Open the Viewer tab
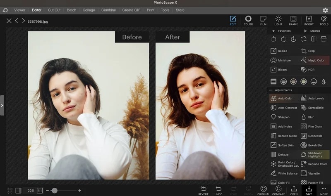Image resolution: width=331 pixels, height=196 pixels. (19, 10)
